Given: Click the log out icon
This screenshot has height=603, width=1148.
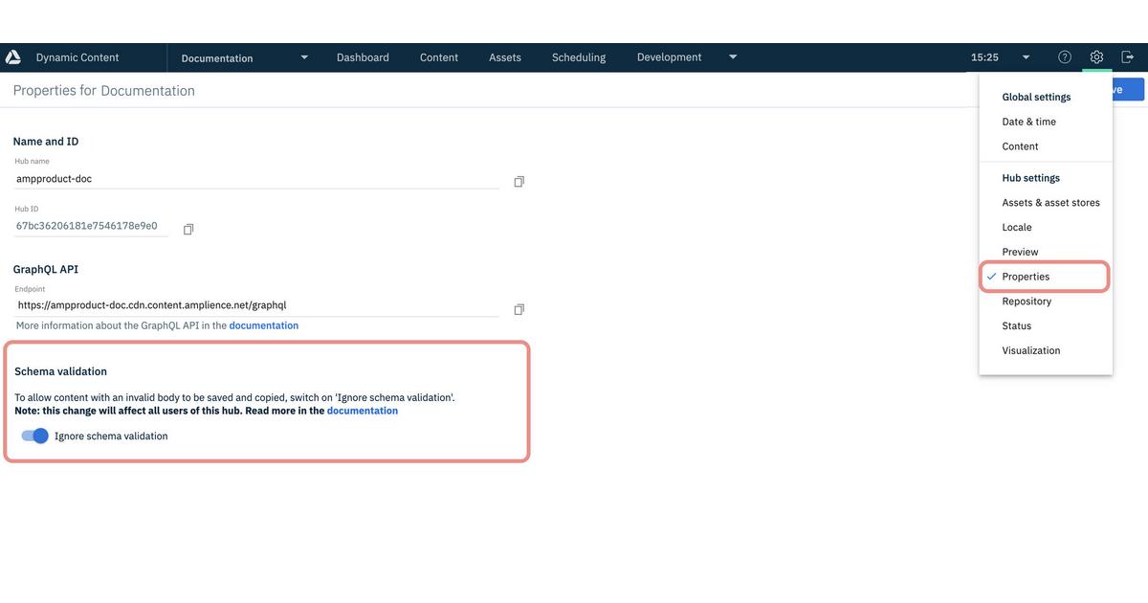Looking at the screenshot, I should 1128,57.
